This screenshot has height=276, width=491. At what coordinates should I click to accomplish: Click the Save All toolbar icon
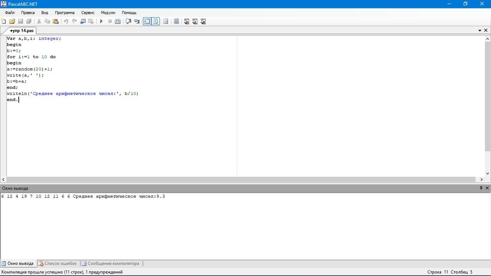pyautogui.click(x=29, y=21)
